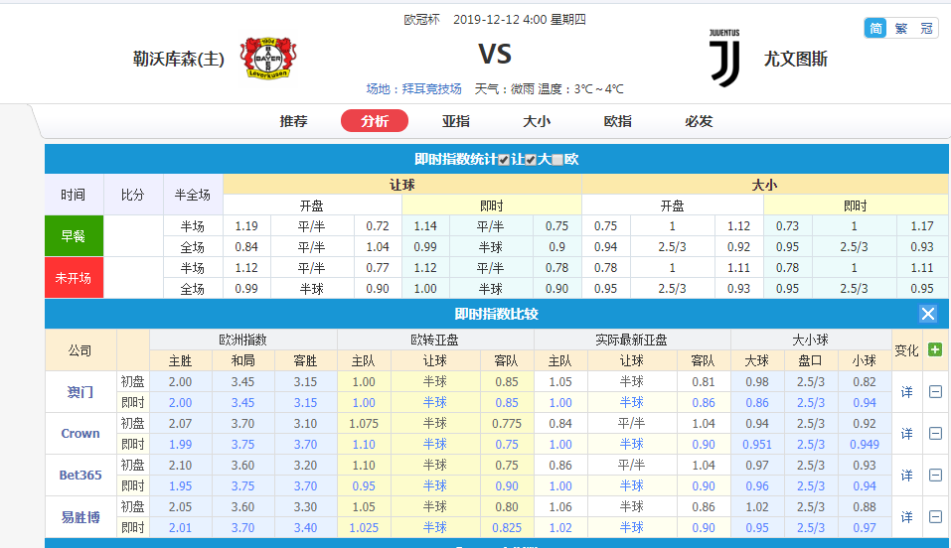Viewport: 951px width, 548px height.
Task: Open the 必发 tab
Action: point(699,121)
